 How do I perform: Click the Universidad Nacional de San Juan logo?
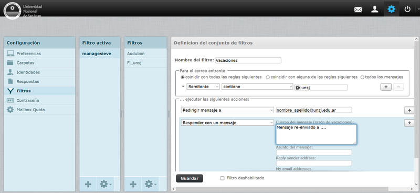23,10
